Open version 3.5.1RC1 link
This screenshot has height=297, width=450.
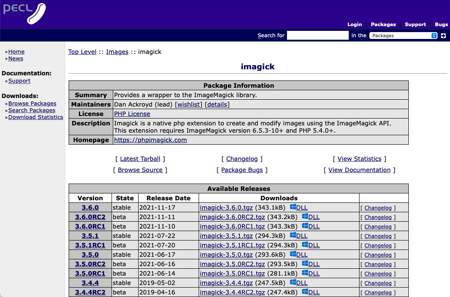90,246
